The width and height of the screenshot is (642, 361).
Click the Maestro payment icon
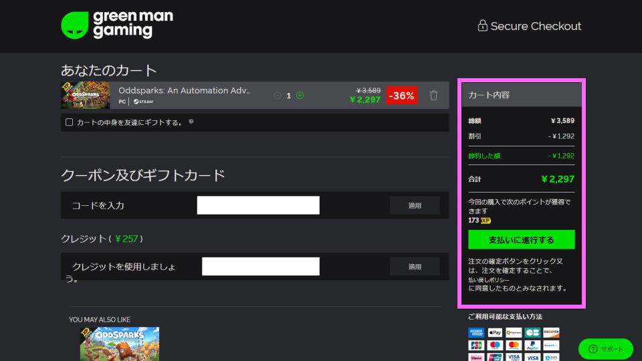[495, 346]
